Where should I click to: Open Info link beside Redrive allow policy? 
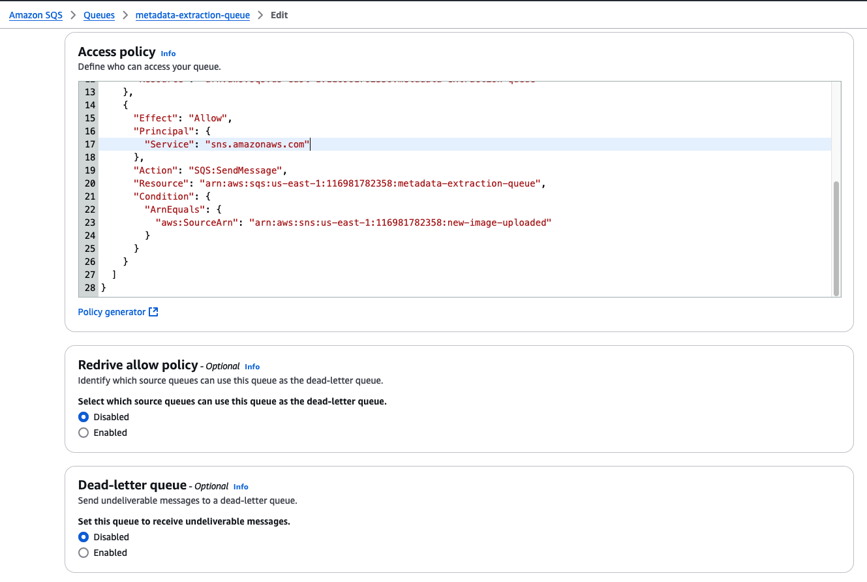click(x=252, y=367)
